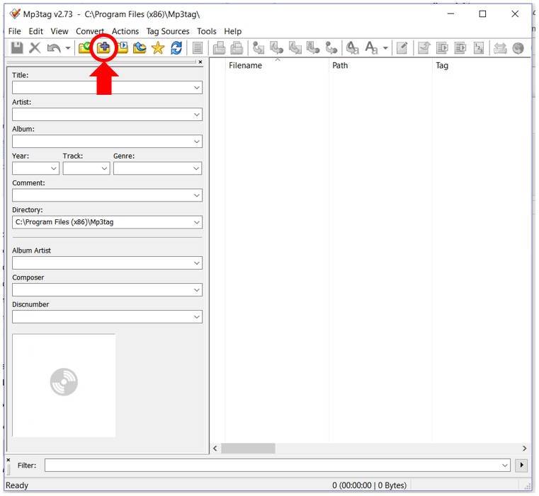Viewport: 539px width, 496px height.
Task: Click the Filename - Tag converter icon
Action: pos(277,47)
